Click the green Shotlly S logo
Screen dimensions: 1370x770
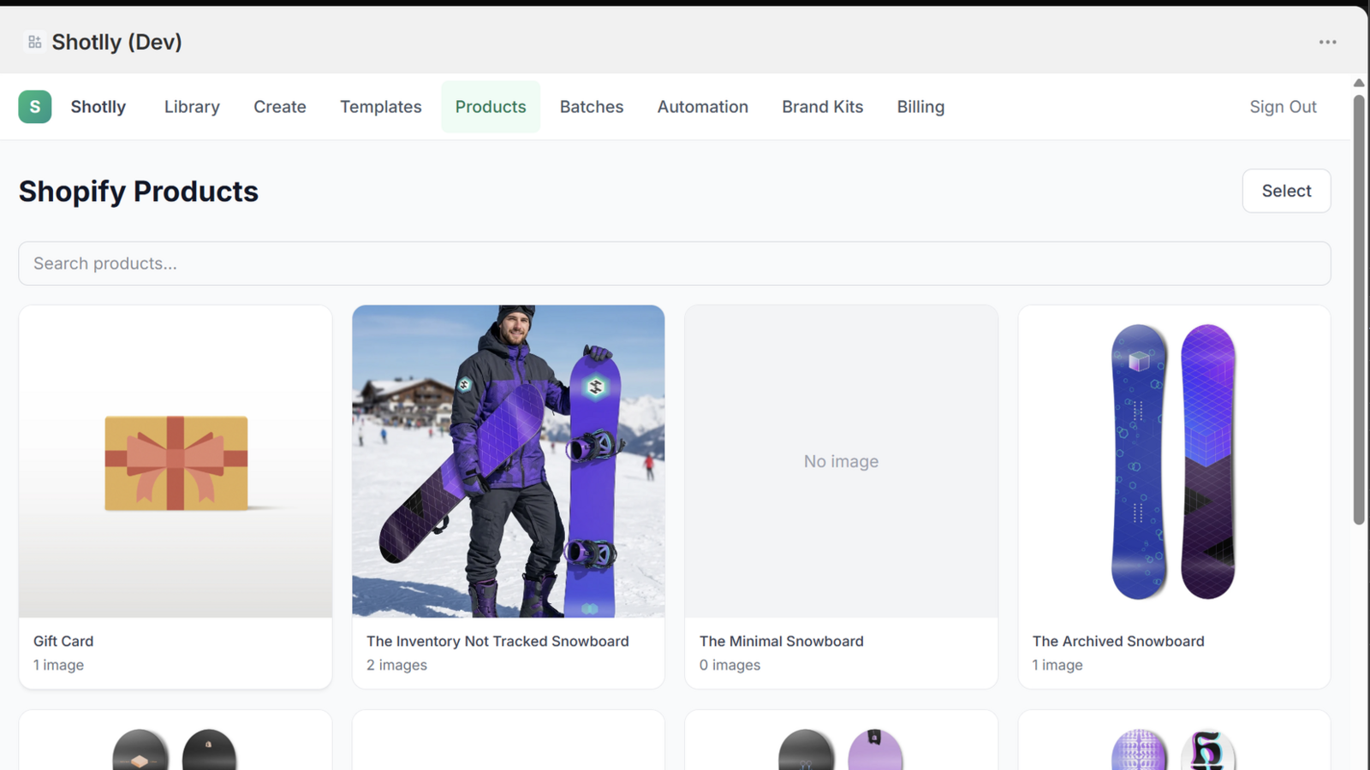pos(35,107)
